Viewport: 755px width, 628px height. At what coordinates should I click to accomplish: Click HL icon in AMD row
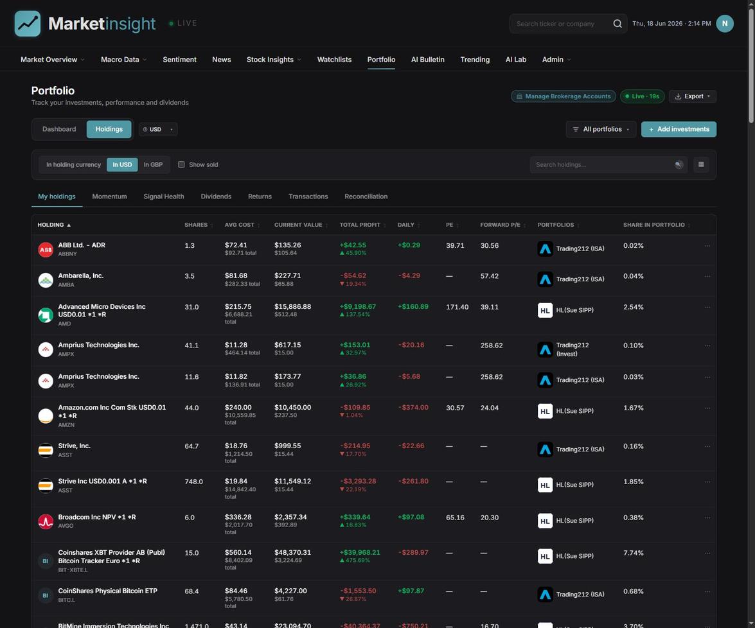coord(545,310)
